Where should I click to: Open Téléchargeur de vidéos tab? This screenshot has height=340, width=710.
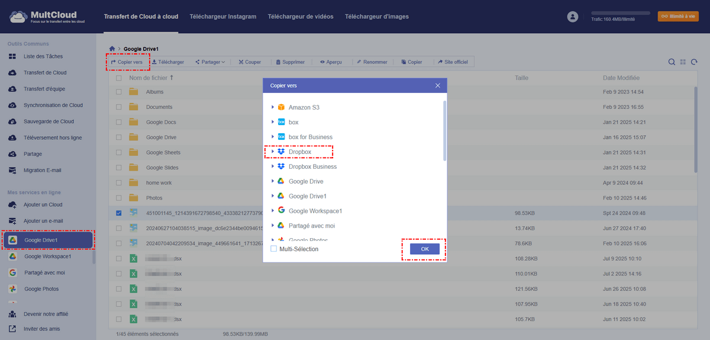click(x=301, y=17)
